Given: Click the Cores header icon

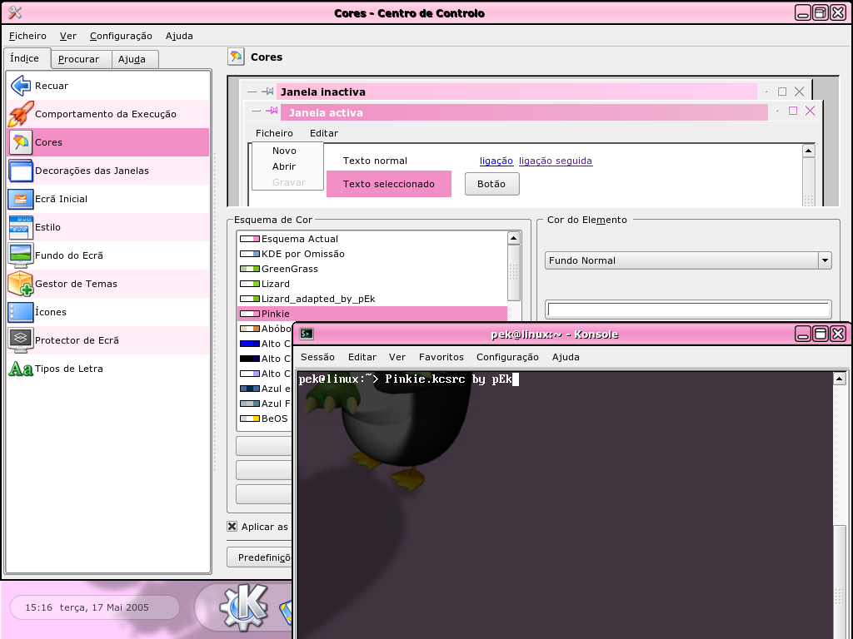Looking at the screenshot, I should [x=236, y=57].
